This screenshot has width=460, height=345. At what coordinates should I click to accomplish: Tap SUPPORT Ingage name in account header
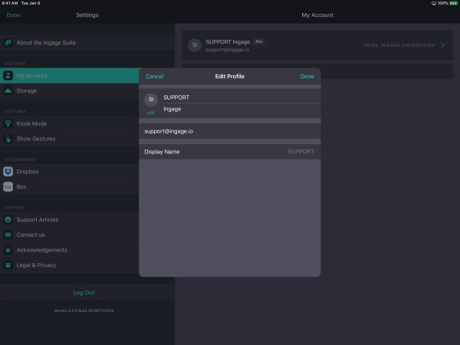228,42
